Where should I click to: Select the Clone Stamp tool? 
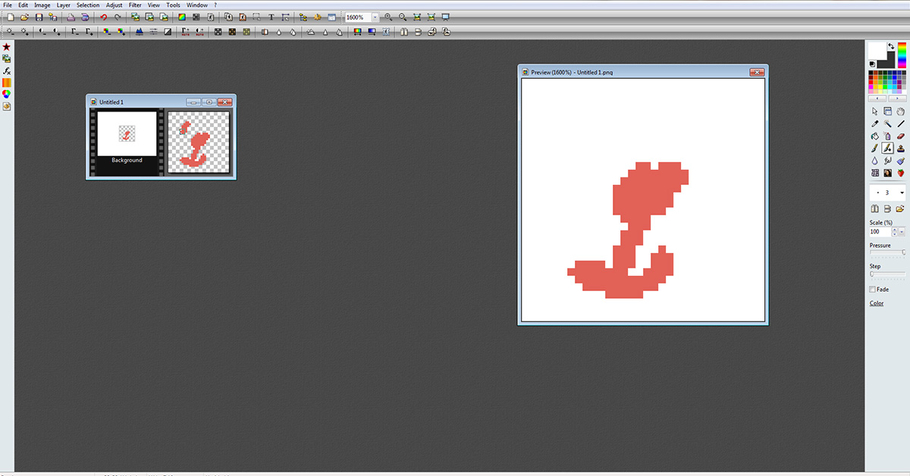[901, 149]
